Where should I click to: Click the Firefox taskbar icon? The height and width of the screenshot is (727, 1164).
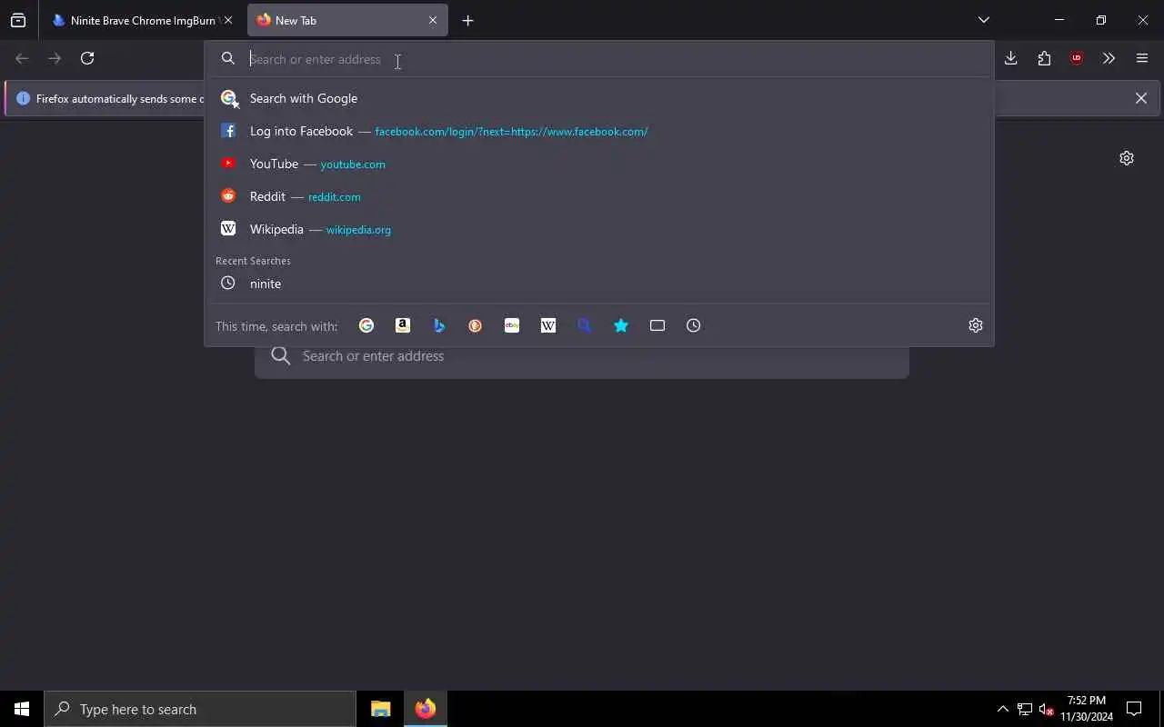tap(426, 709)
